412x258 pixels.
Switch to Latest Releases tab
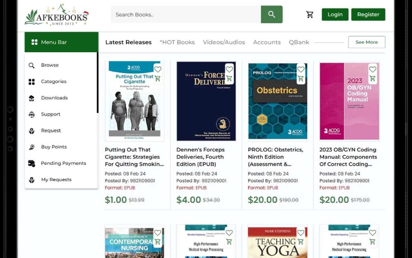[128, 42]
